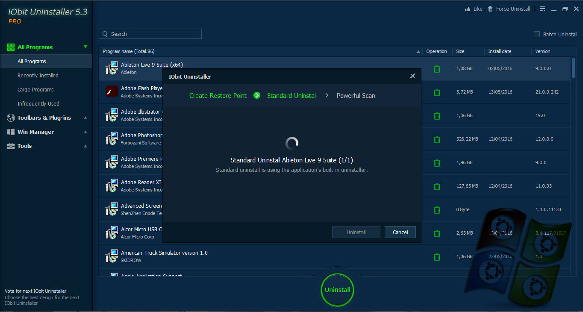Click the trash icon for Ableton Live 9 Suite
Viewport: 583px width, 312px height.
click(x=437, y=69)
